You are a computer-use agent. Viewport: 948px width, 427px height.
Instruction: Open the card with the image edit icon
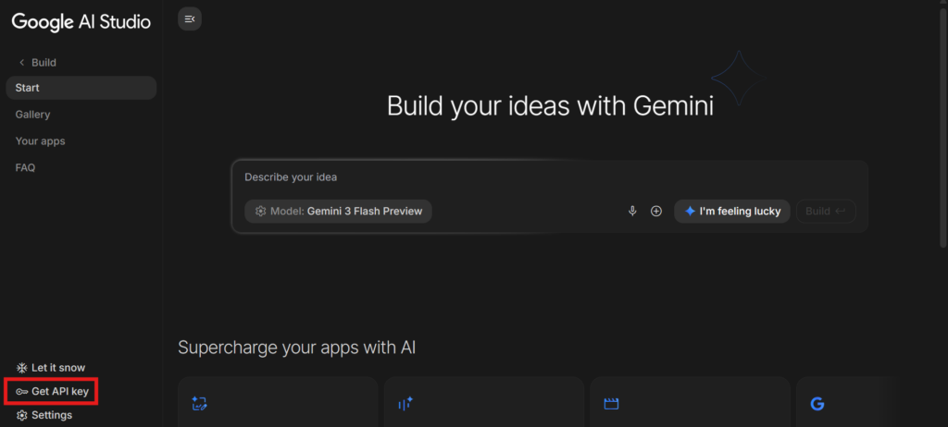click(278, 403)
